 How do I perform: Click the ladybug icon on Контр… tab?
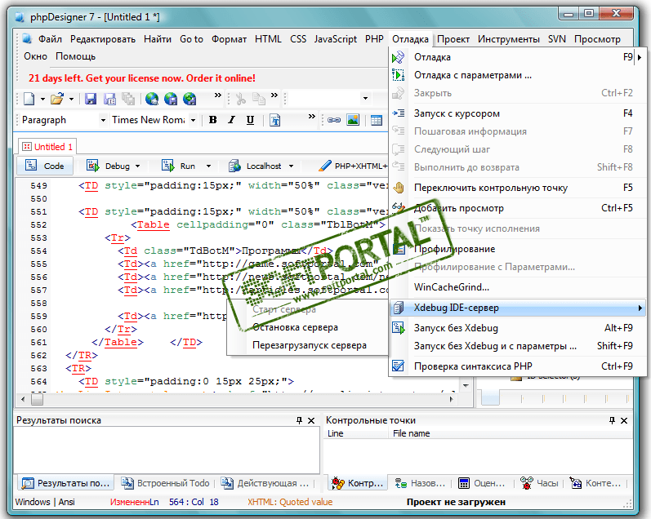(338, 483)
